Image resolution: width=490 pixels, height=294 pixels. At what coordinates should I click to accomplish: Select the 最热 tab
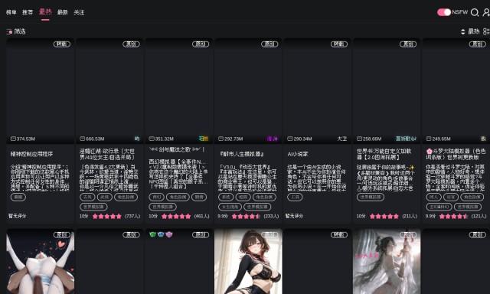(x=45, y=12)
